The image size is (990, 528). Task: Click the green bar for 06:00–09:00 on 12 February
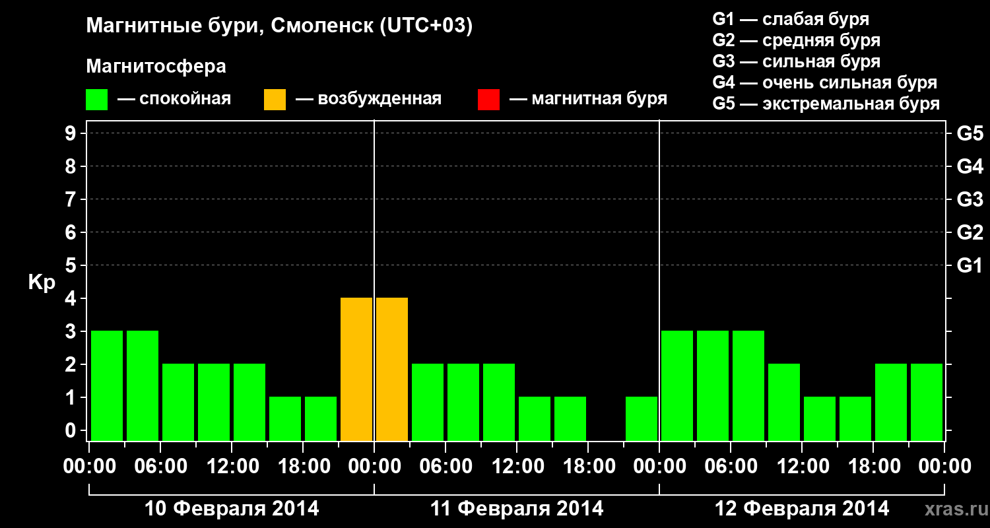pos(748,385)
